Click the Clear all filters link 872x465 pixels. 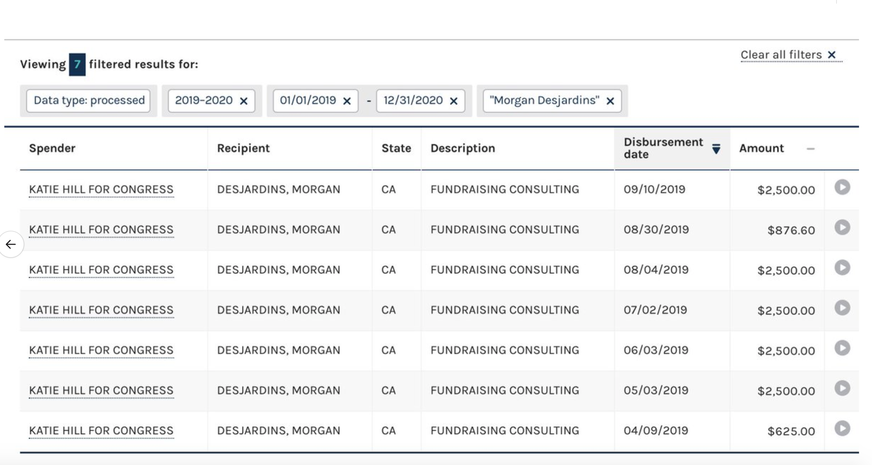tap(791, 55)
